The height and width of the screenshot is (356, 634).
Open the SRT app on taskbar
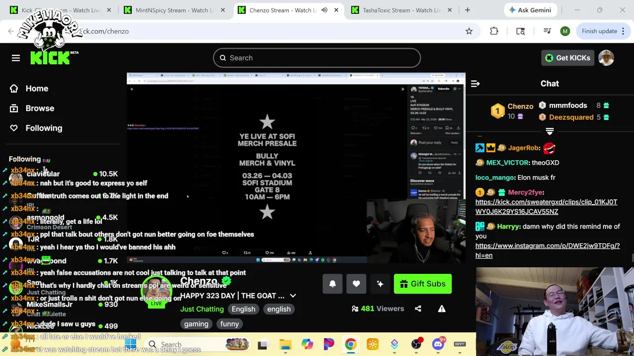pos(460,345)
